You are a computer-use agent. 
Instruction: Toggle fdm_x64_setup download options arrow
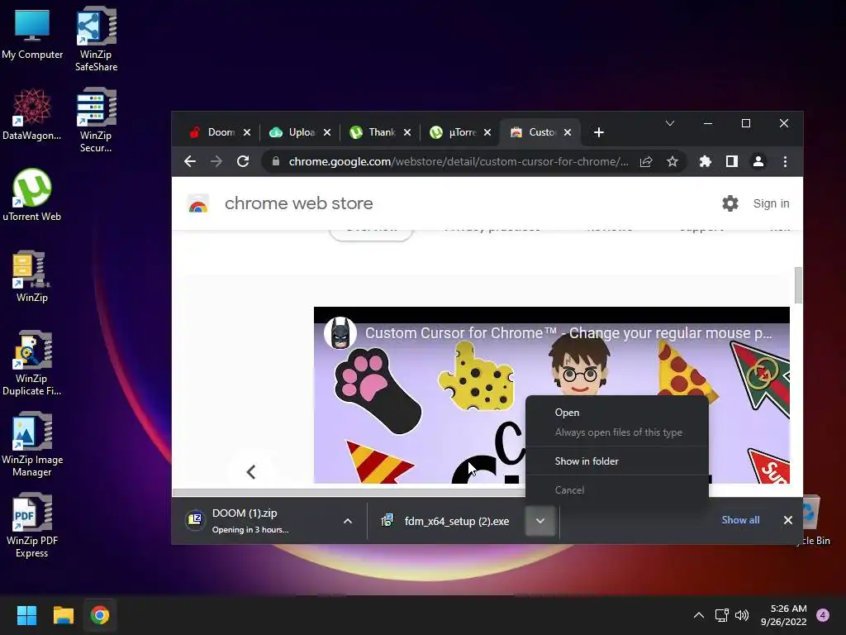click(x=540, y=521)
